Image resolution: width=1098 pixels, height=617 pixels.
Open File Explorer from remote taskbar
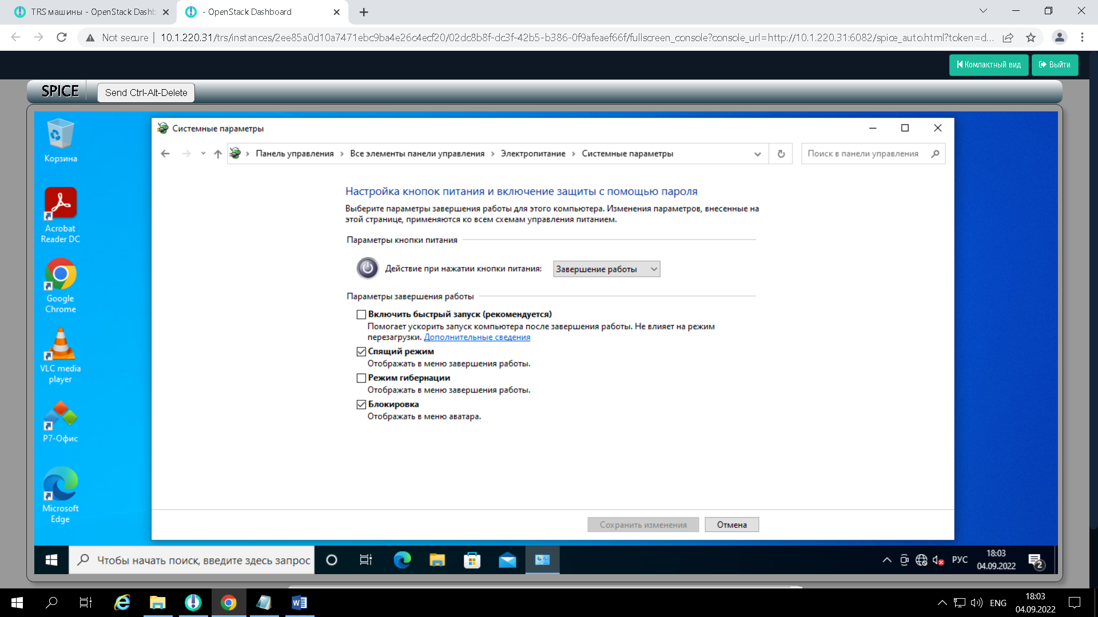coord(437,560)
